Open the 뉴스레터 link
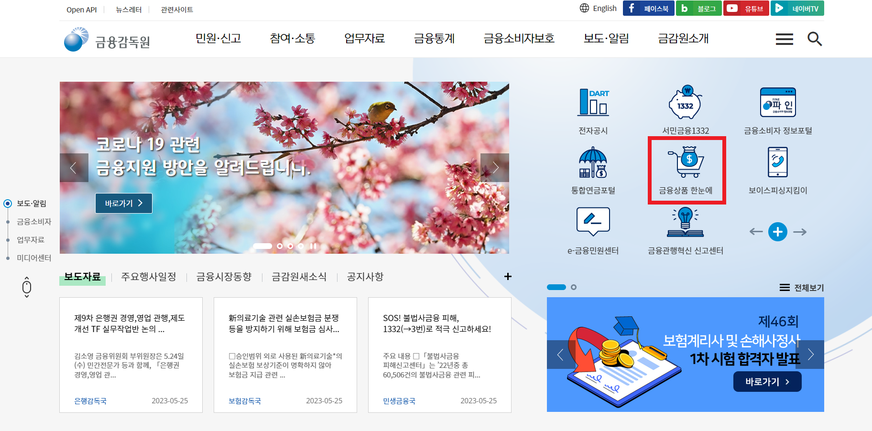 [129, 10]
